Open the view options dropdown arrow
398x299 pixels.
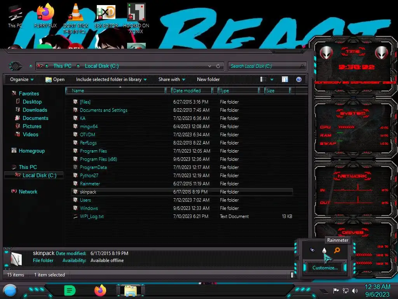272,79
